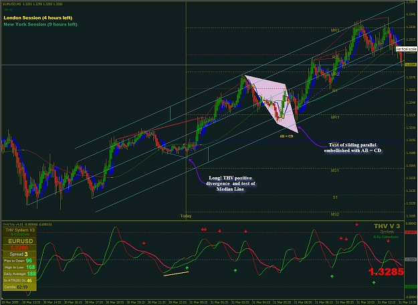Screen dimensions: 418x305
Task: Select the 'Long! THV positive divergence' annotation text
Action: (230, 183)
